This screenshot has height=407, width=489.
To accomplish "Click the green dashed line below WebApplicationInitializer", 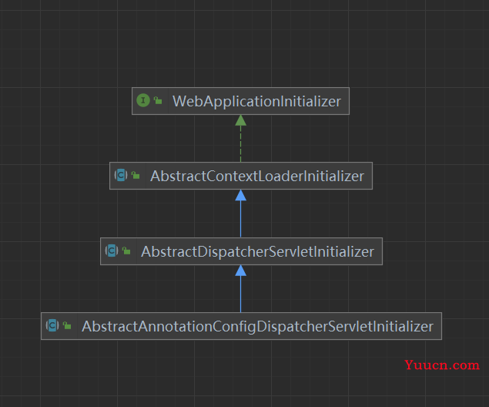I will pos(241,144).
